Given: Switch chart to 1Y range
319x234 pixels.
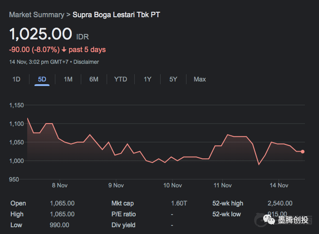Looking at the screenshot, I should coord(147,79).
